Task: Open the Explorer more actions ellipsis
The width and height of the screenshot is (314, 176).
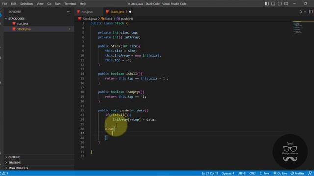Action: (x=69, y=12)
